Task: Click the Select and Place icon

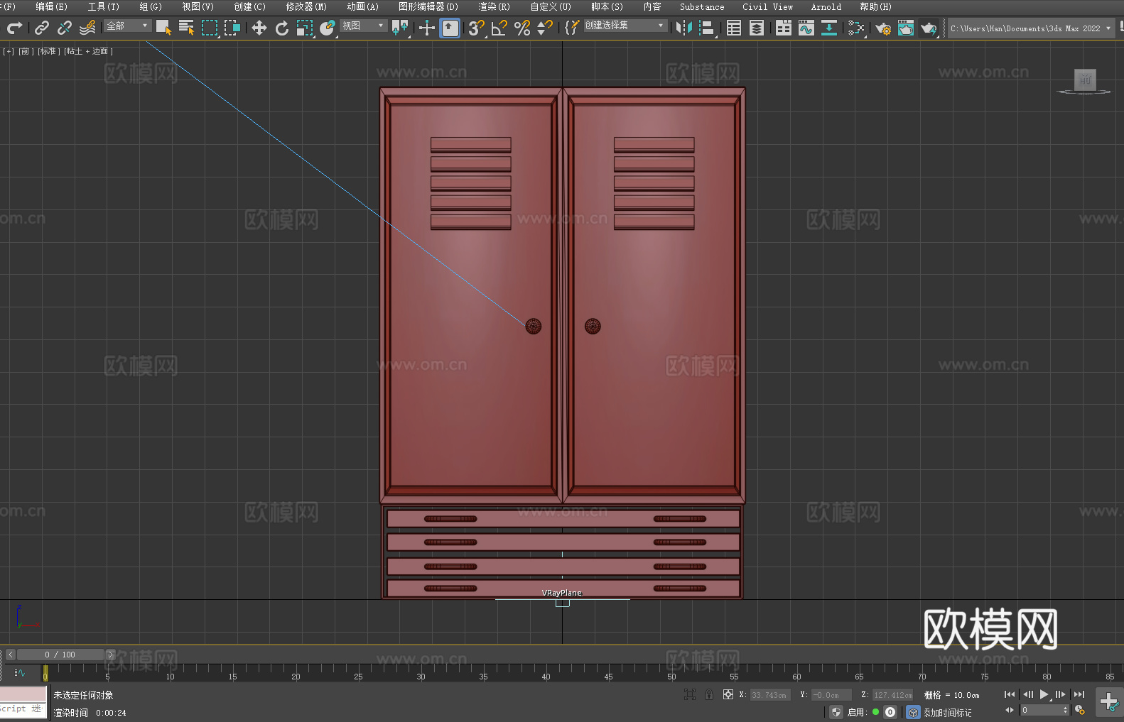Action: [x=328, y=28]
